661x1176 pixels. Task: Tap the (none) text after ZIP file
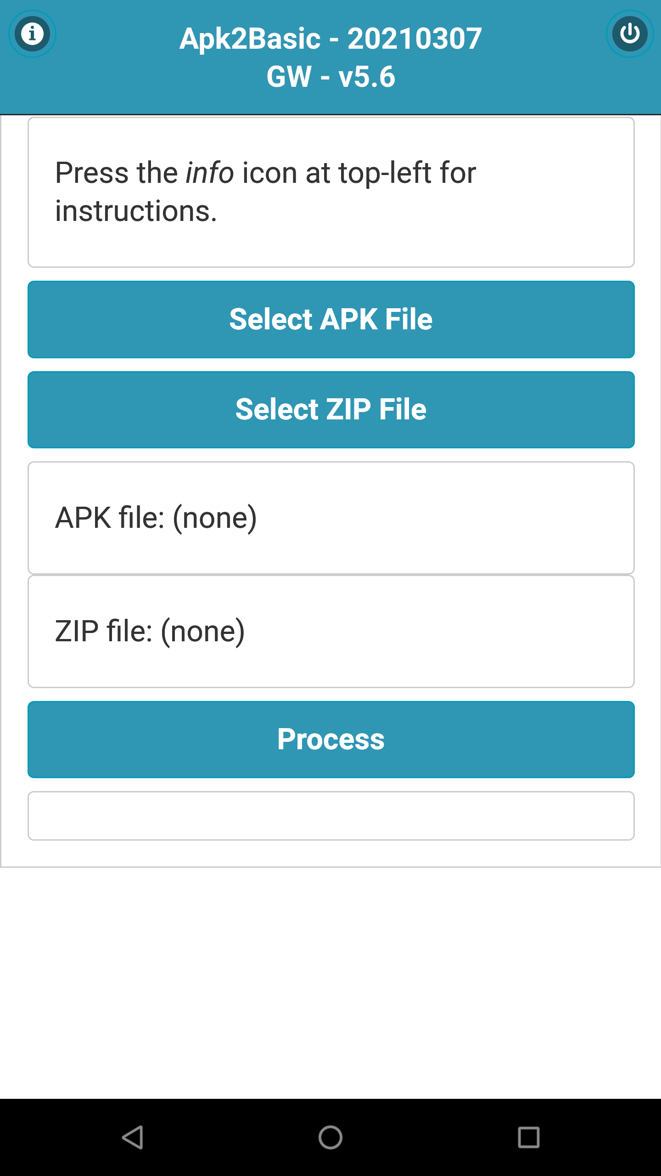(x=202, y=631)
